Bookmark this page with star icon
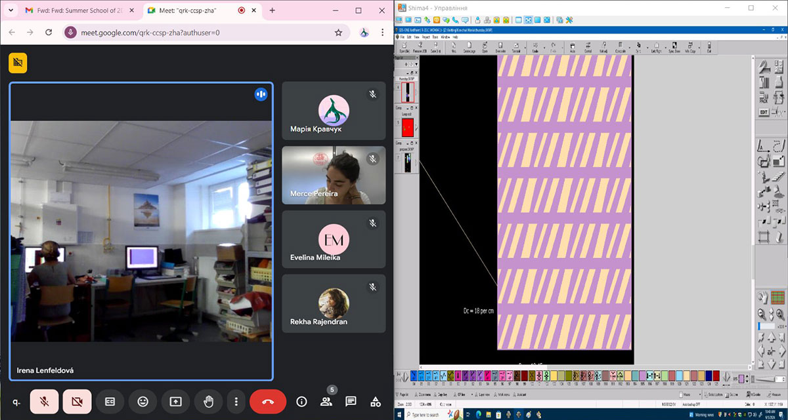Image resolution: width=788 pixels, height=420 pixels. coord(338,32)
